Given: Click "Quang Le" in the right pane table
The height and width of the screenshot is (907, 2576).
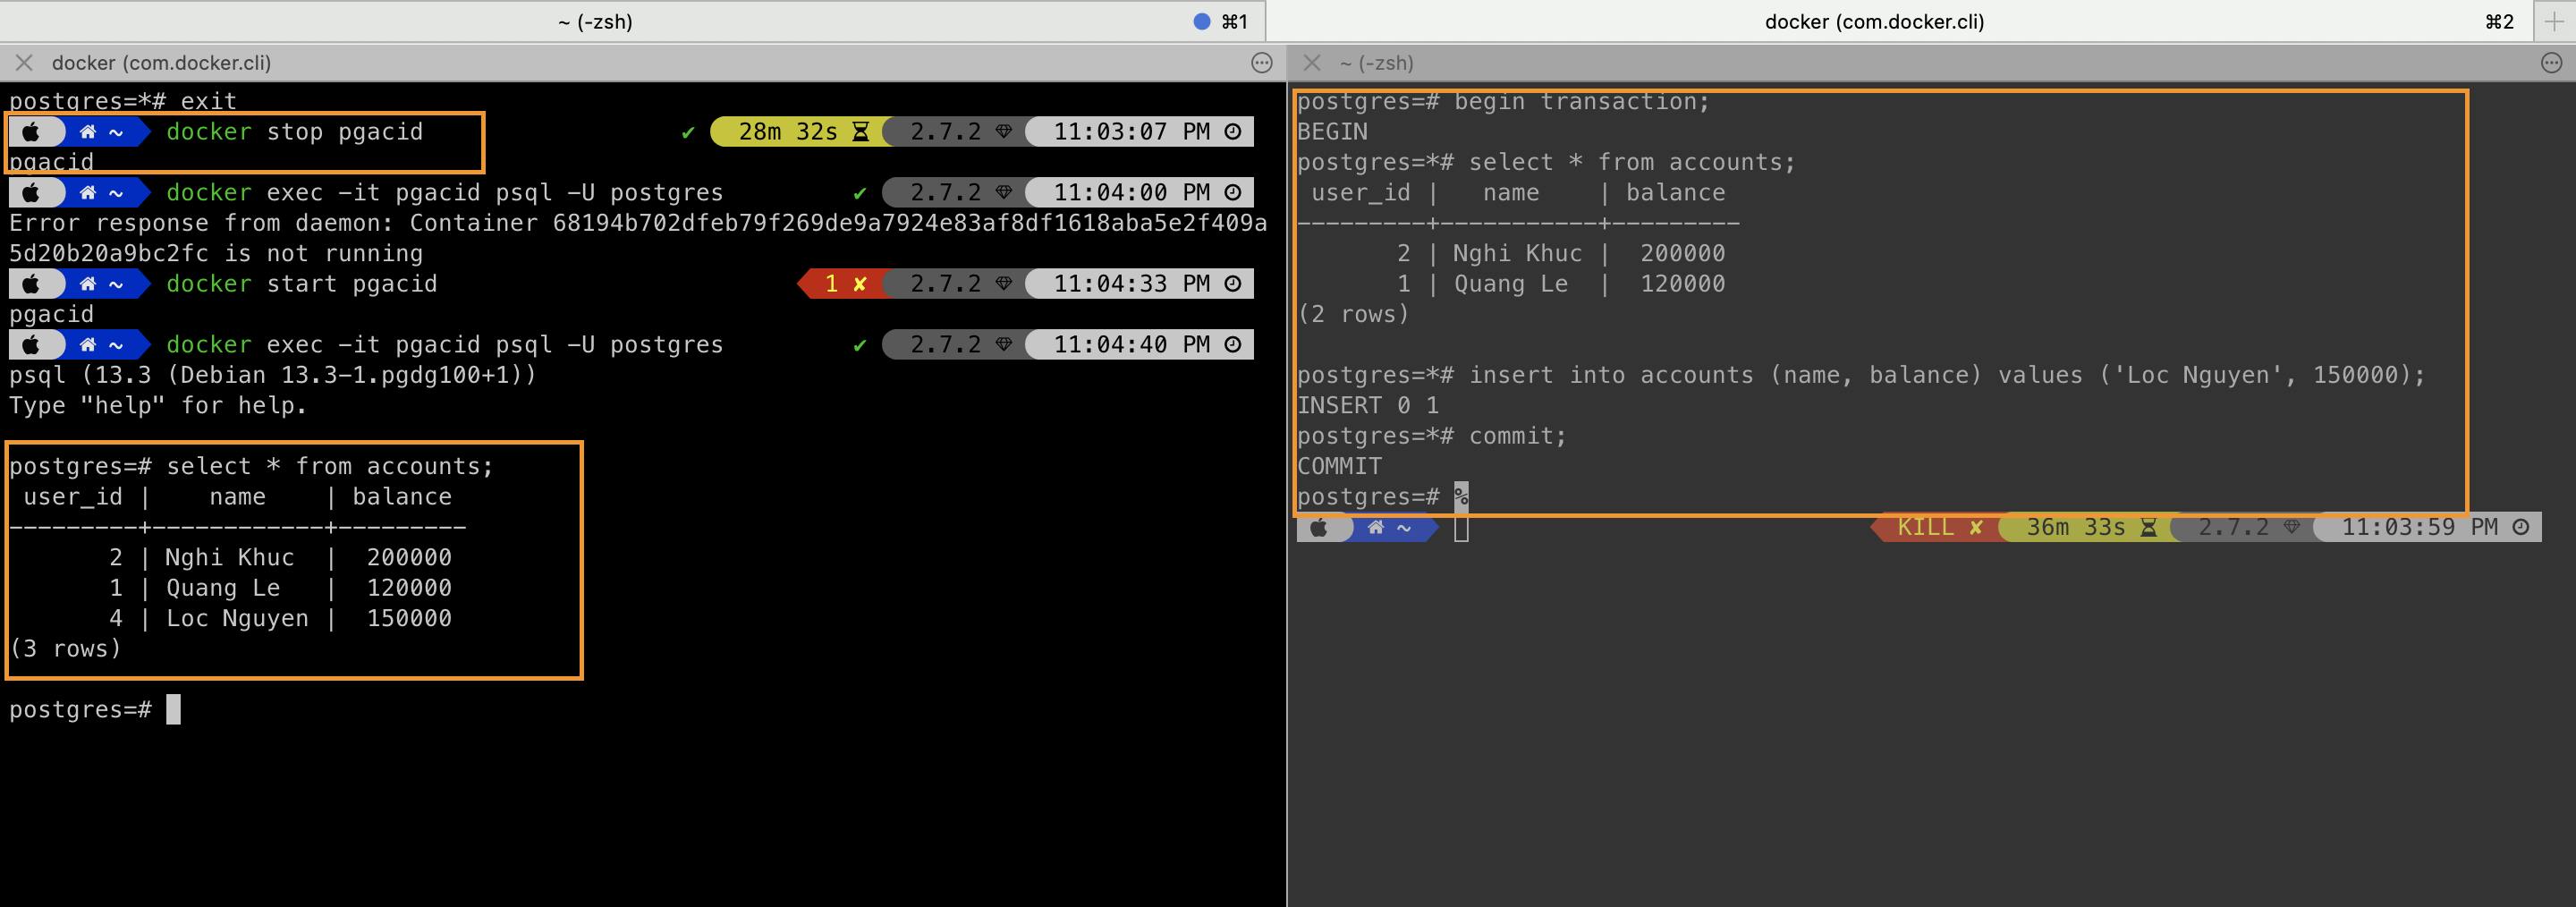Looking at the screenshot, I should pyautogui.click(x=1511, y=284).
